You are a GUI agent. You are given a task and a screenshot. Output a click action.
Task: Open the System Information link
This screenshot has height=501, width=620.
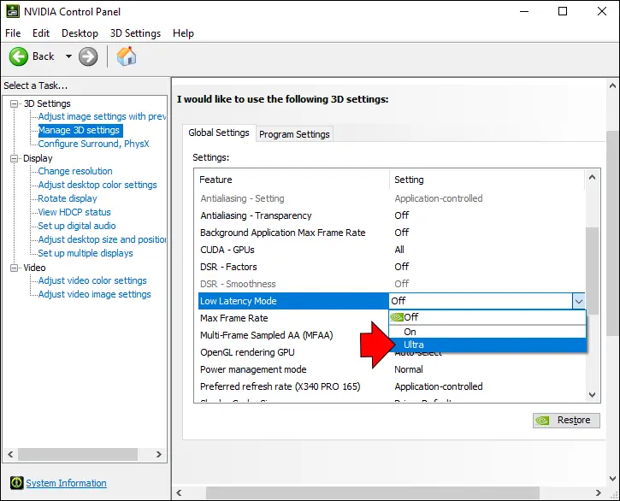(x=66, y=483)
